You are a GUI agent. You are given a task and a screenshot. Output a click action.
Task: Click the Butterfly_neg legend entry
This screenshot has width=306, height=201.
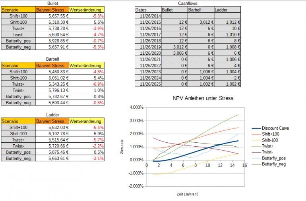tap(269, 164)
